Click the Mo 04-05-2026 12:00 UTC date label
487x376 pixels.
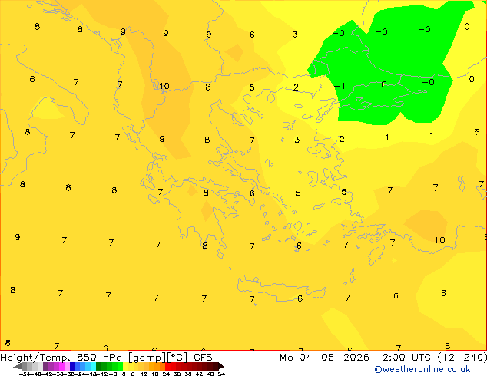click(357, 358)
